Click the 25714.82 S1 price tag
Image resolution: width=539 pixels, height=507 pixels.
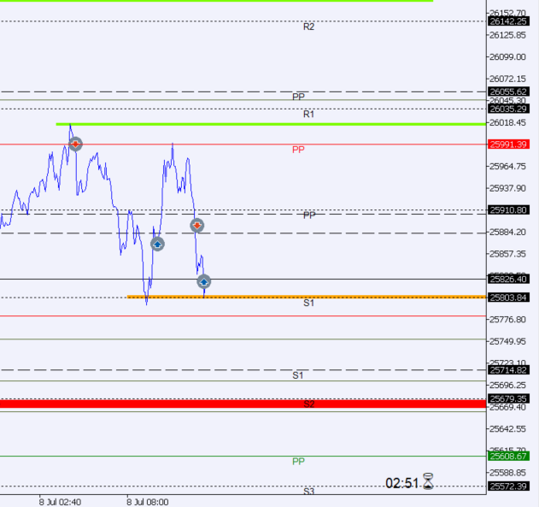[x=508, y=370]
